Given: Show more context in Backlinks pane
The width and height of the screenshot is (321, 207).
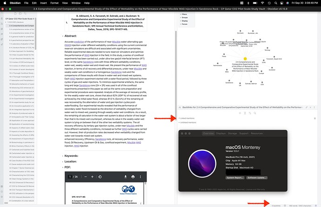Looking at the screenshot, I should click(245, 113).
